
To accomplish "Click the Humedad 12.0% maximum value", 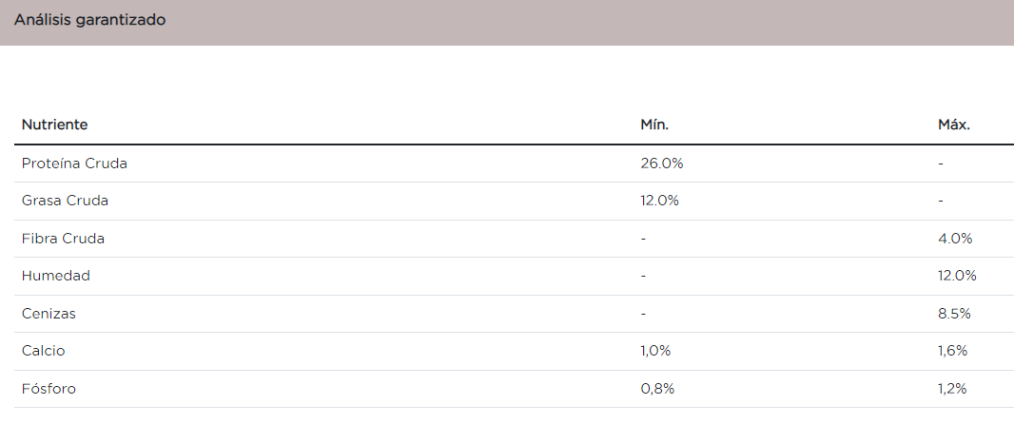I will tap(957, 276).
